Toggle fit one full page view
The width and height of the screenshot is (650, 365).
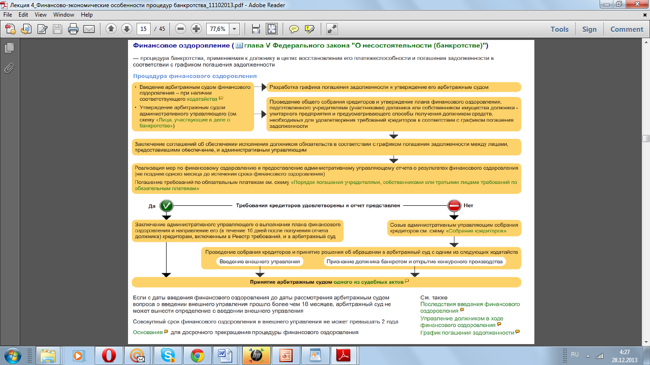click(271, 29)
